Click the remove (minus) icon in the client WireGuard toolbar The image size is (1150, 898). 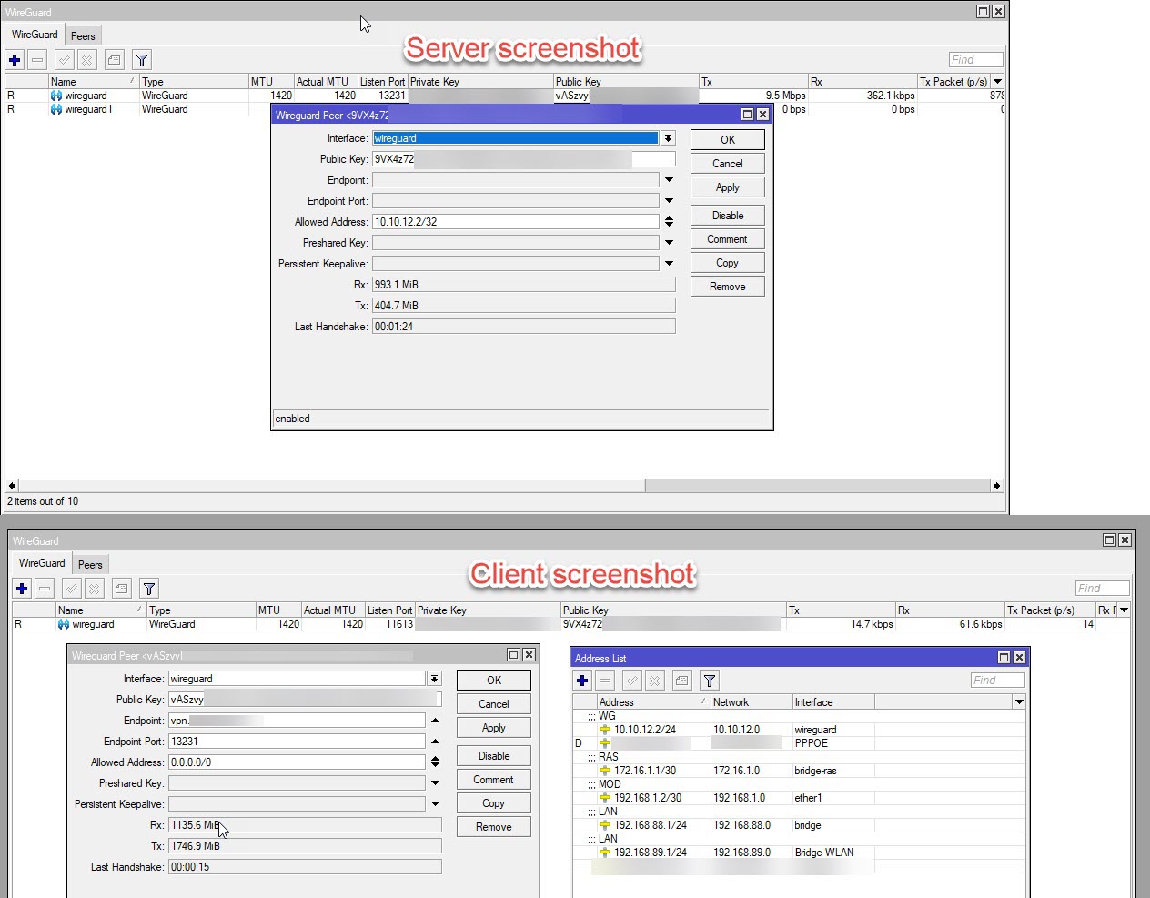[45, 589]
